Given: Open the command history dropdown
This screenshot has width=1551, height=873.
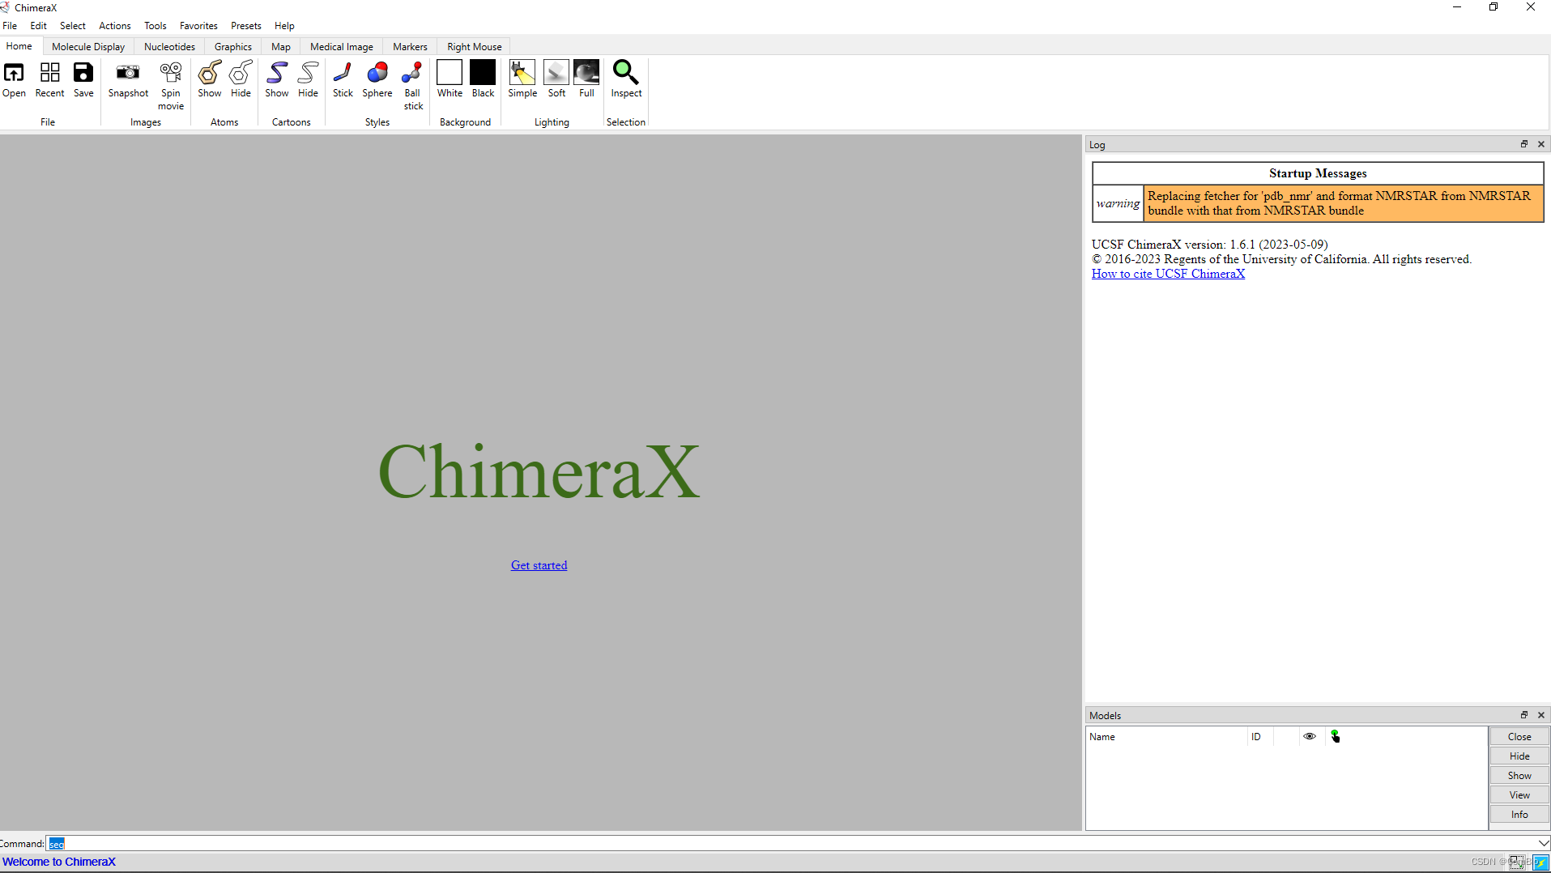Looking at the screenshot, I should pyautogui.click(x=1540, y=843).
